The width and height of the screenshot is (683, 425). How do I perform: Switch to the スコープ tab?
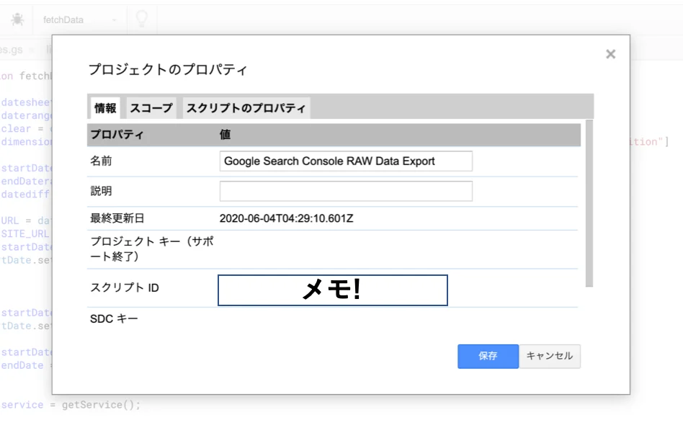click(x=151, y=108)
